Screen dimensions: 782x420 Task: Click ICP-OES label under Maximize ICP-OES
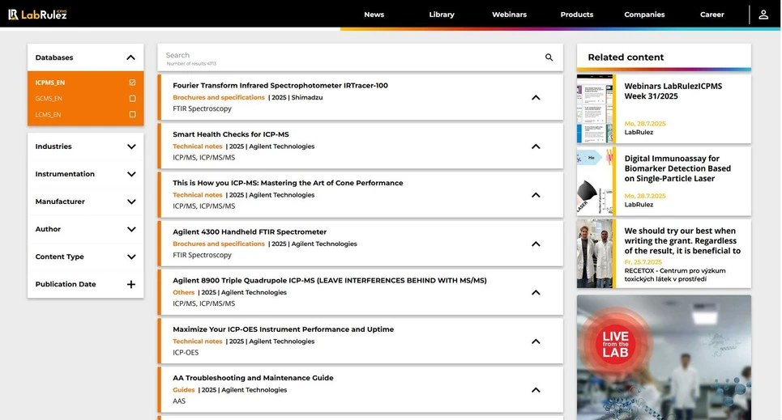[x=186, y=352]
